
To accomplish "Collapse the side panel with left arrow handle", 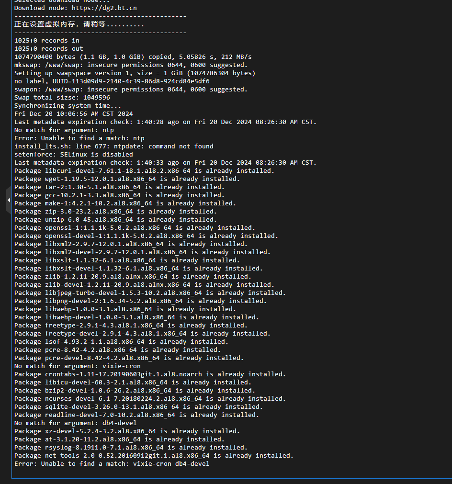I will (x=9, y=200).
